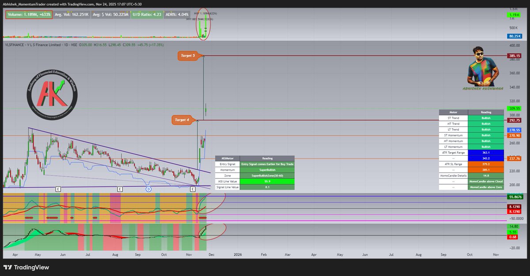Open the earnings E marker between May and Jun
Screen dimensions: 530x276
click(x=58, y=189)
